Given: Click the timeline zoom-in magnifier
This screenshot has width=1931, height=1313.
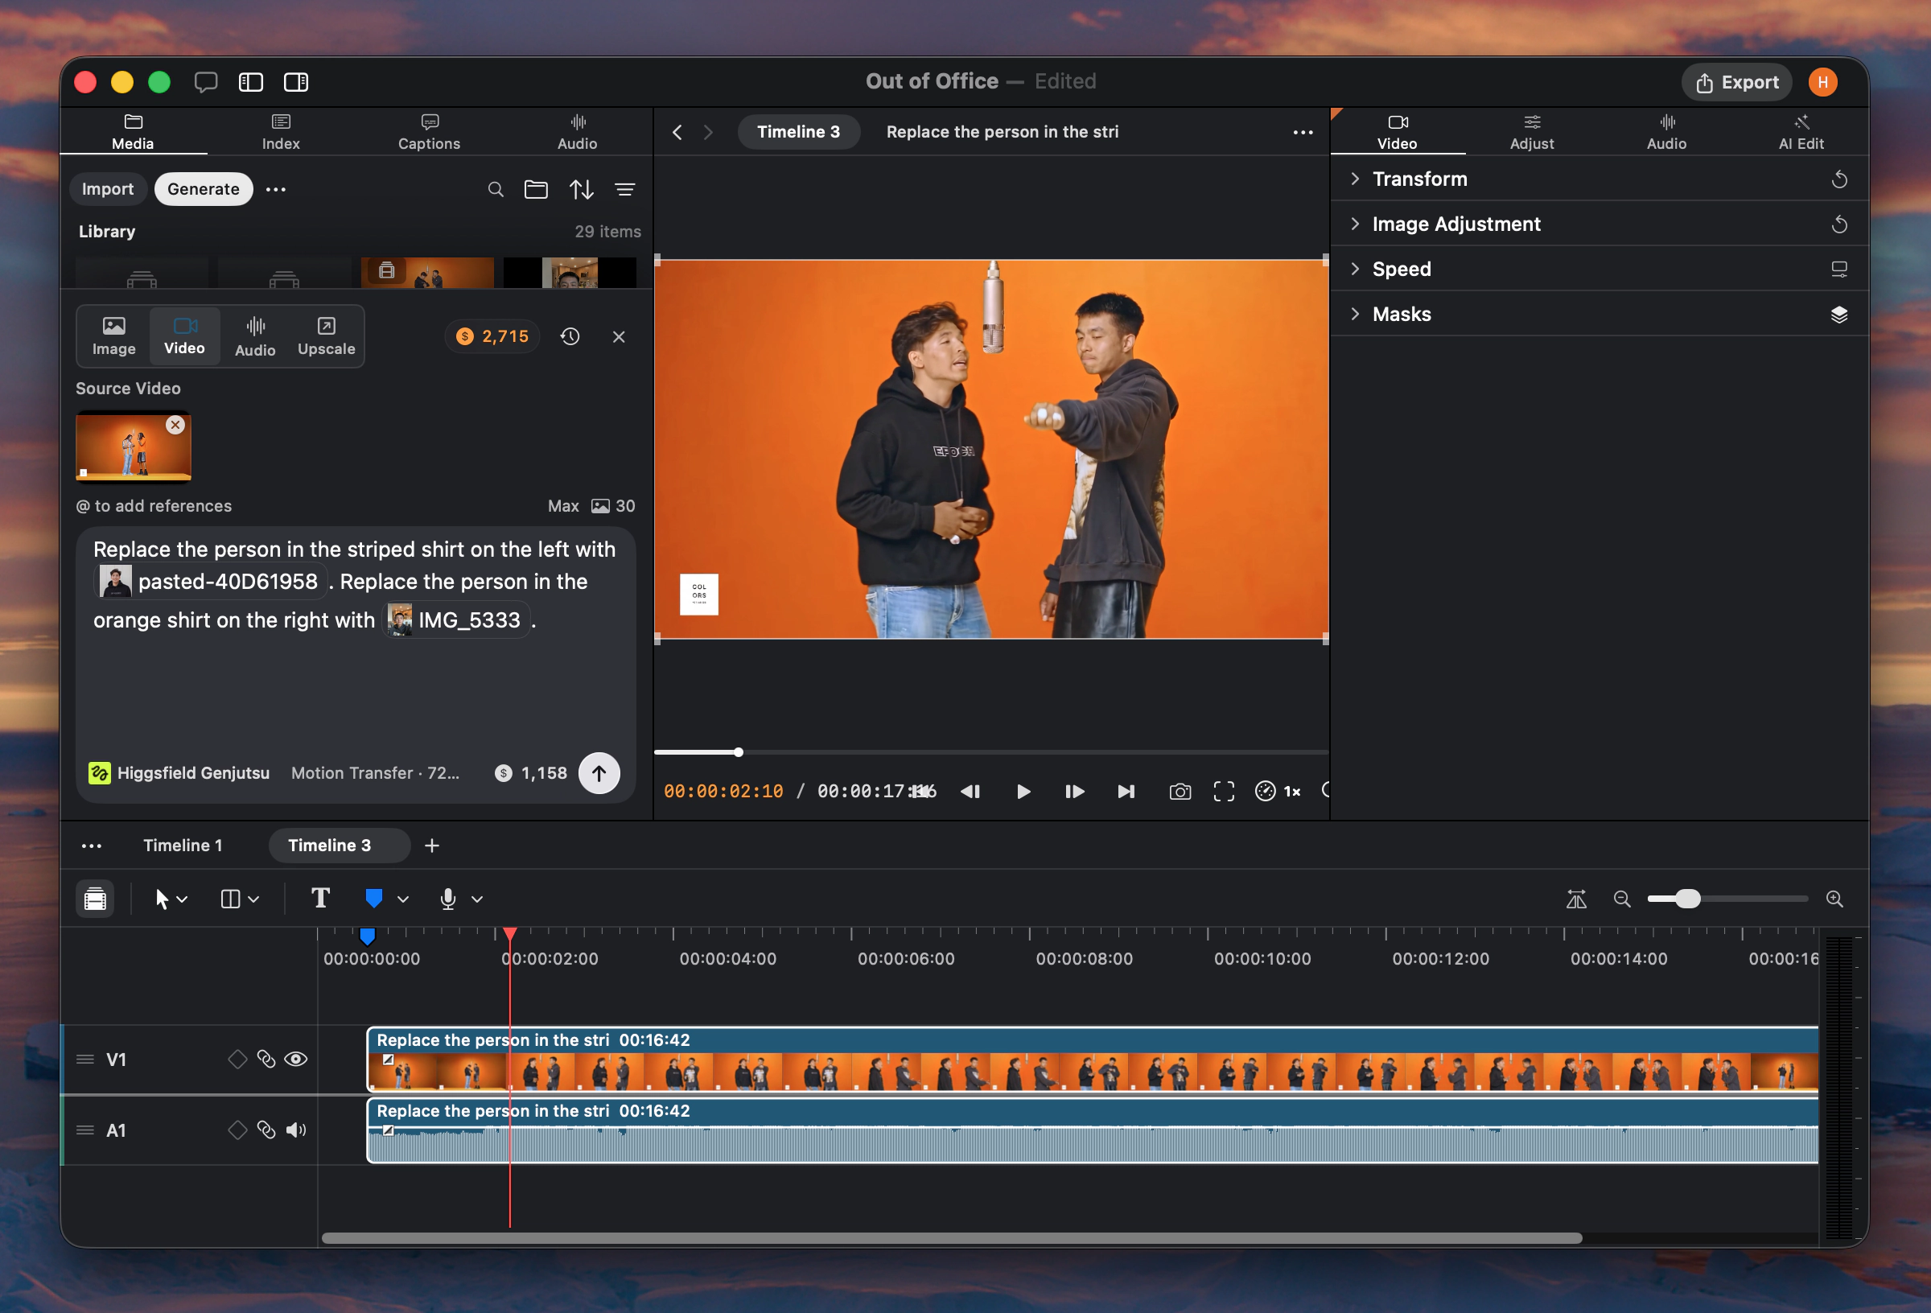Looking at the screenshot, I should pyautogui.click(x=1834, y=899).
